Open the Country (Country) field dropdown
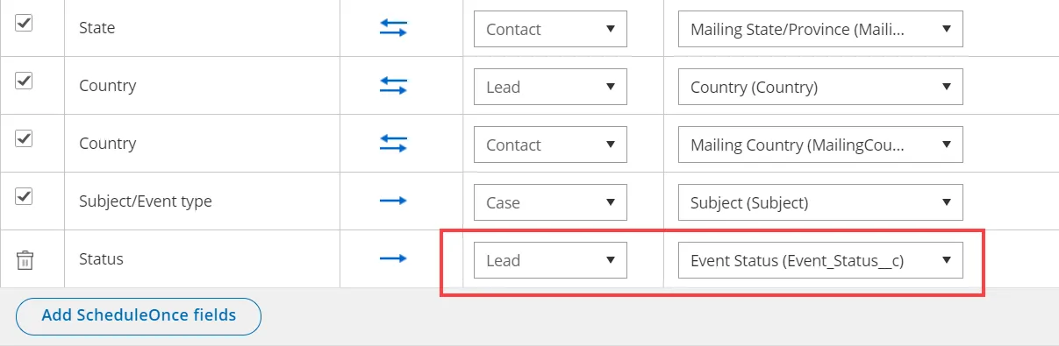Viewport: 1059px width, 346px height. (x=820, y=87)
